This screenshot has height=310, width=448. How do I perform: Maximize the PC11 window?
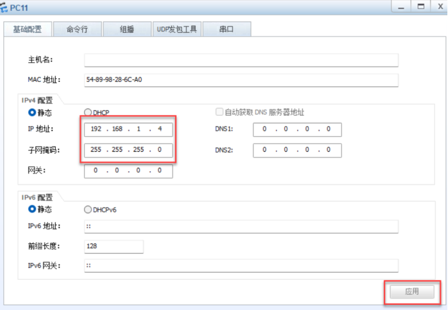tap(420, 6)
